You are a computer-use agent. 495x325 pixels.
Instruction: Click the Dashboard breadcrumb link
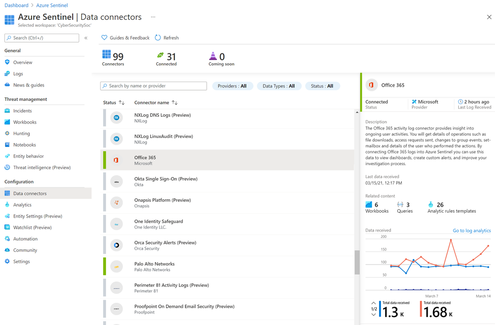(x=16, y=5)
